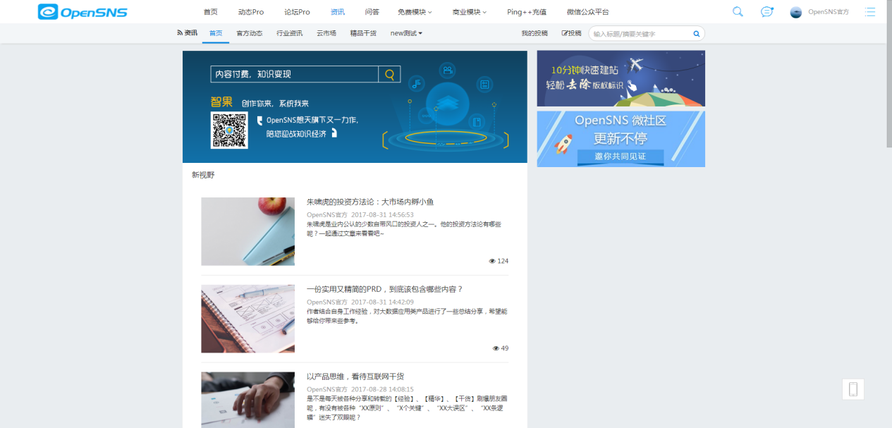Screen dimensions: 892x428
Task: Click the 10分钟快速建站 ad banner
Action: click(x=621, y=78)
